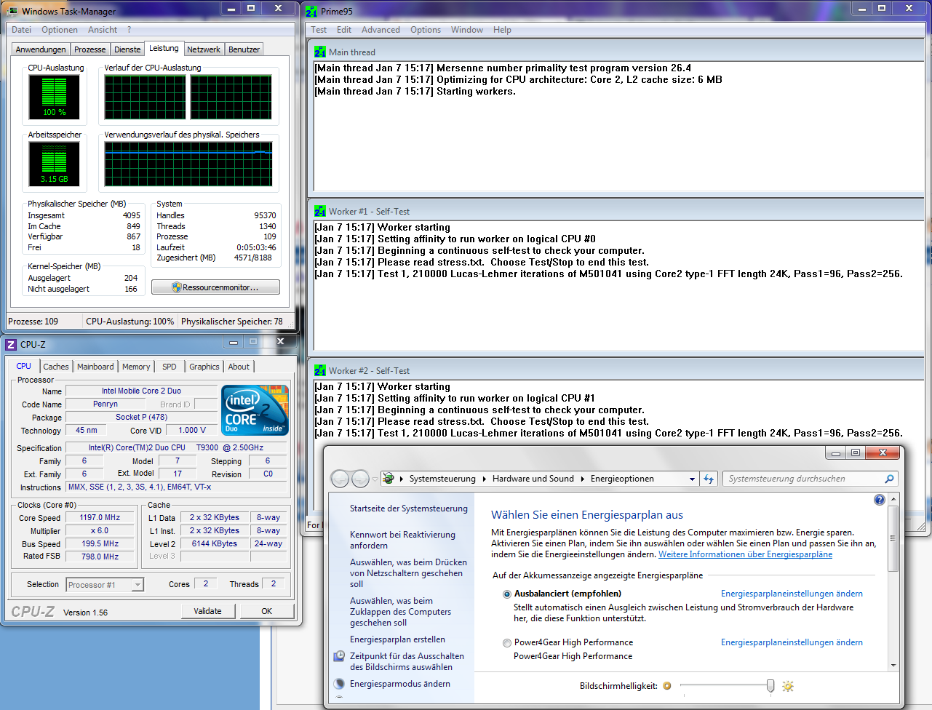Screen dimensions: 932x710
Task: Click the moon icon beside Energiesparmodus ändern
Action: (x=339, y=684)
